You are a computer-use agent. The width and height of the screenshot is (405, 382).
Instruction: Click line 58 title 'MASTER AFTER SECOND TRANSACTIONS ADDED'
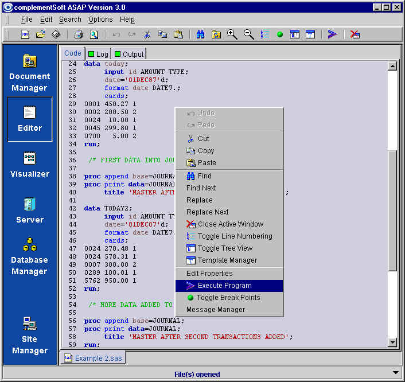(x=198, y=337)
